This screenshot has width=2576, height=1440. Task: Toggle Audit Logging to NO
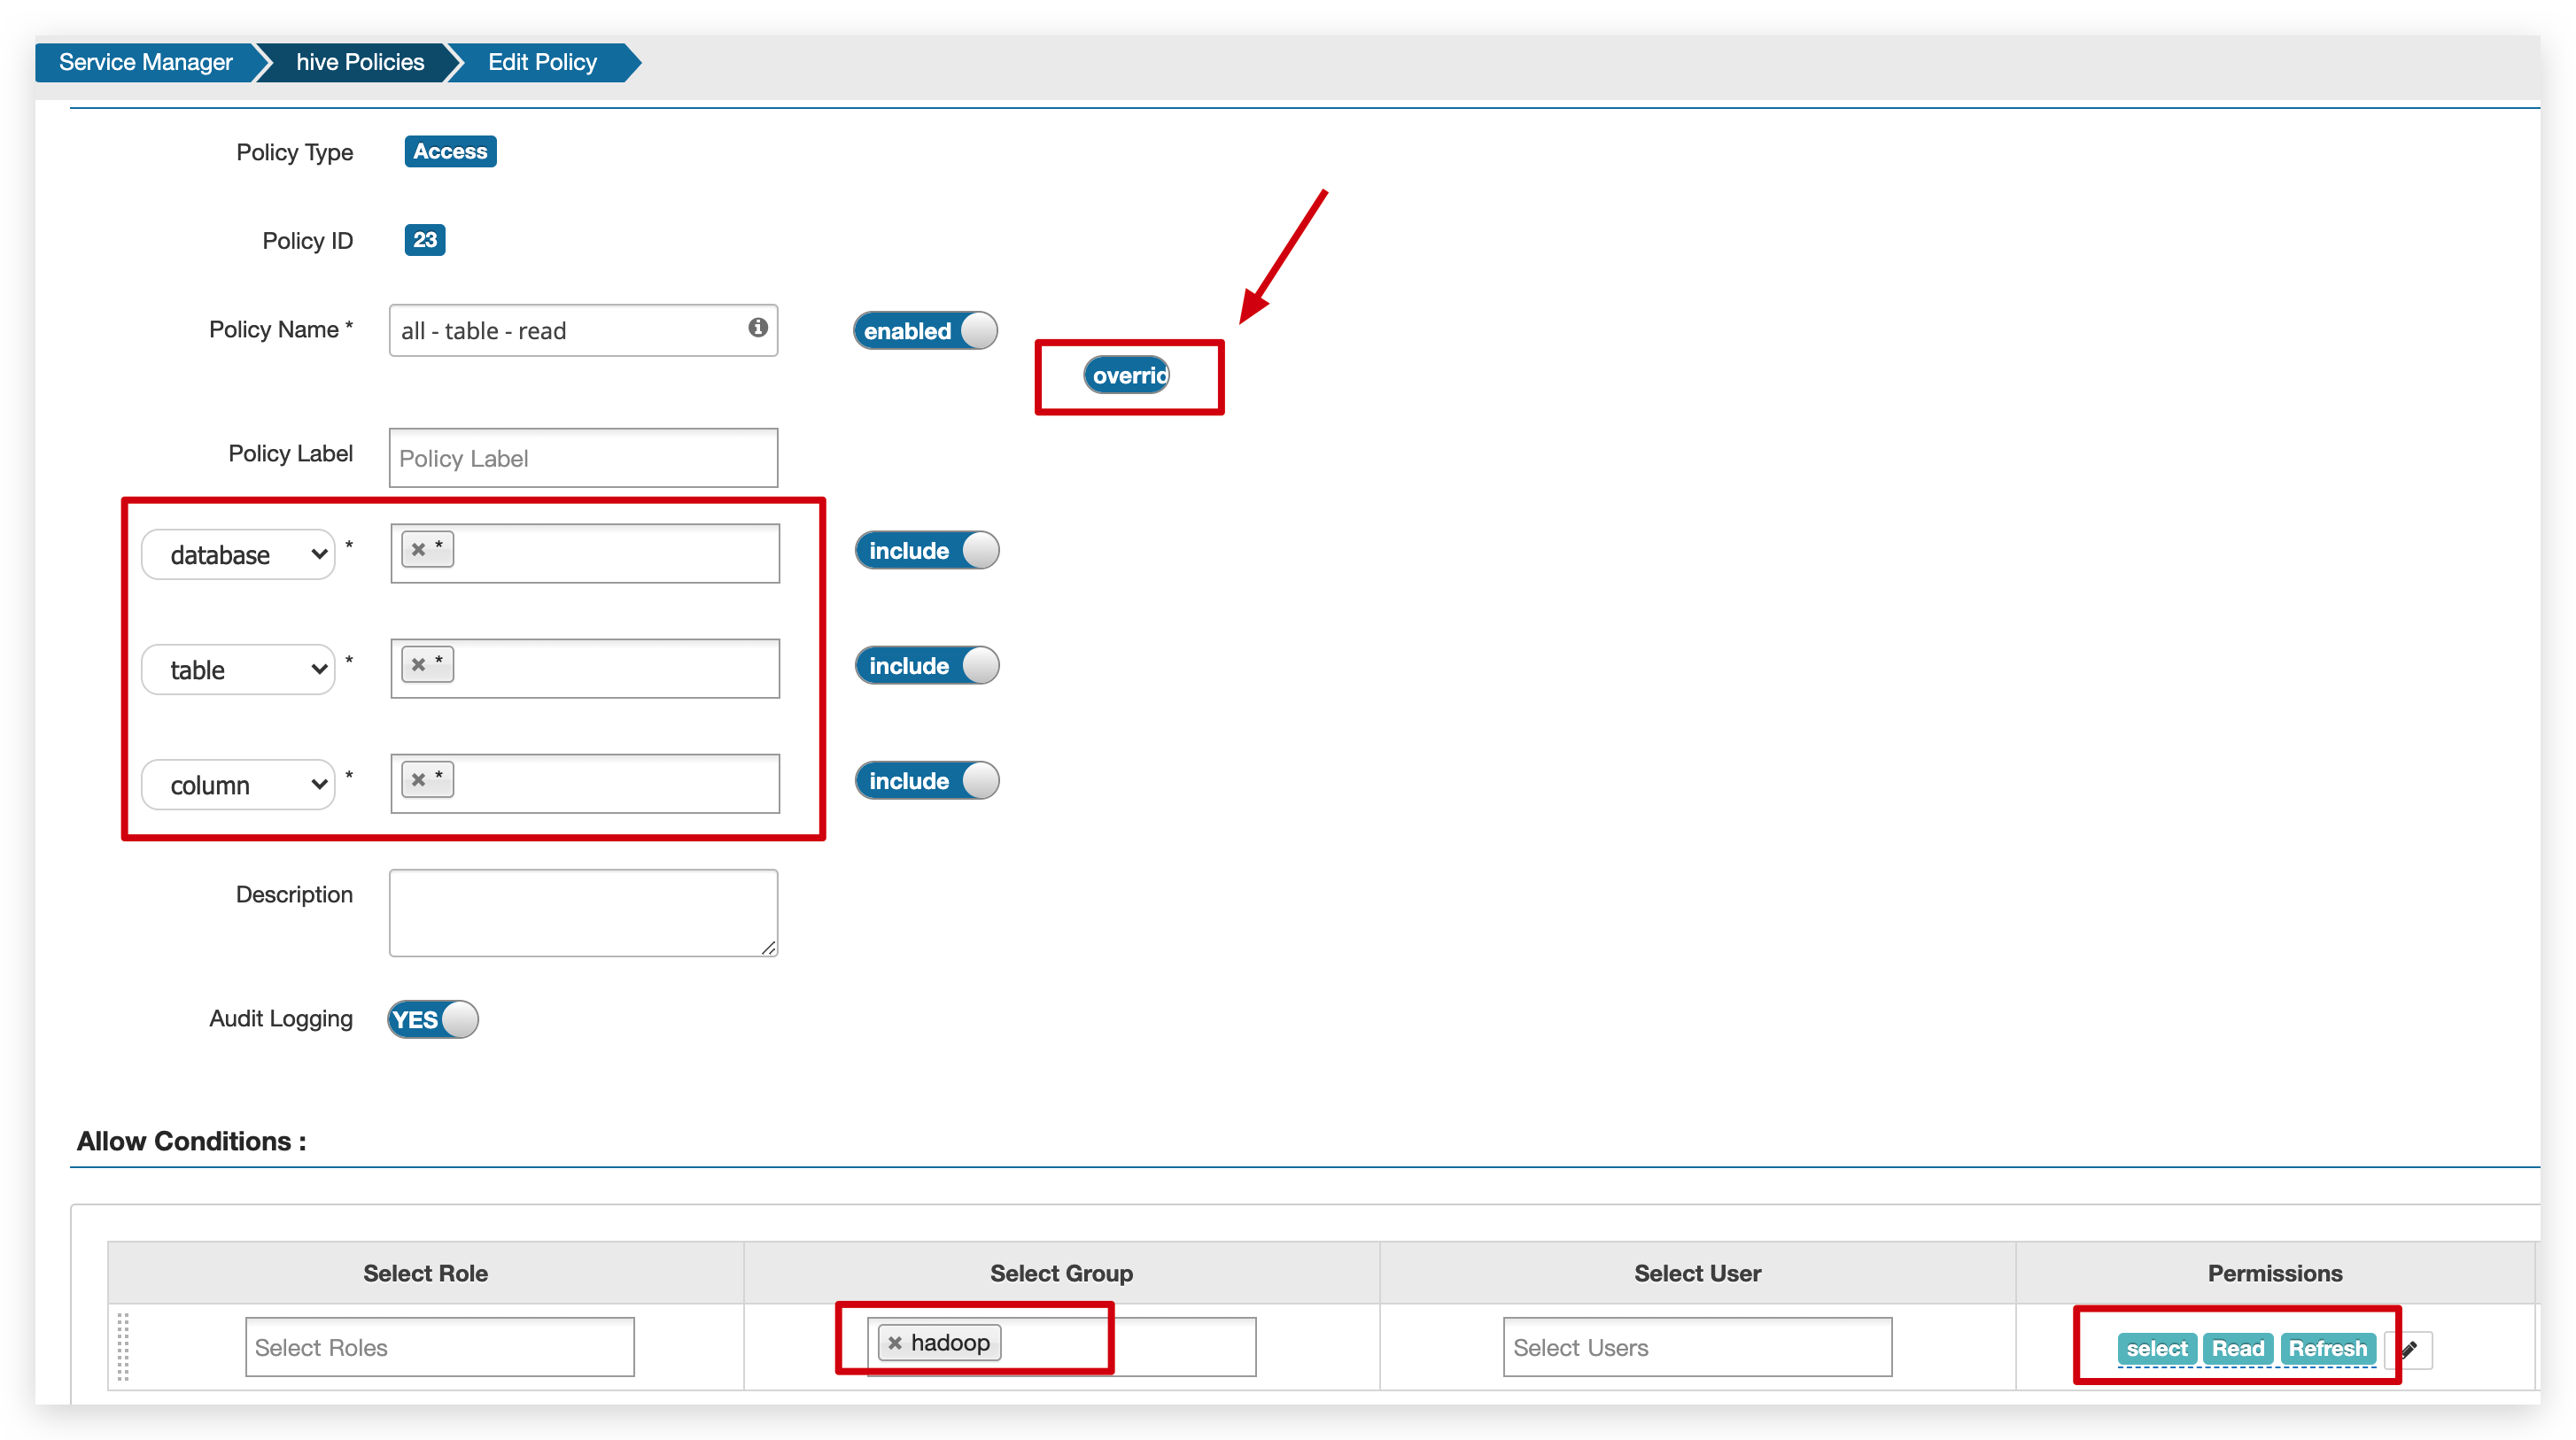(x=431, y=1019)
